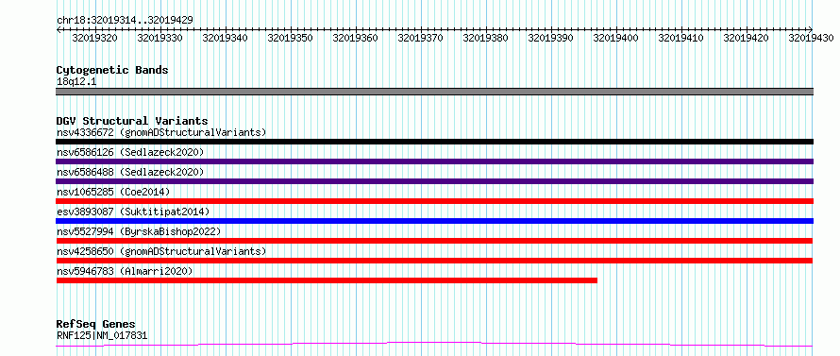This screenshot has height=356, width=840.
Task: Click ruler position 32019360
Action: coord(355,38)
